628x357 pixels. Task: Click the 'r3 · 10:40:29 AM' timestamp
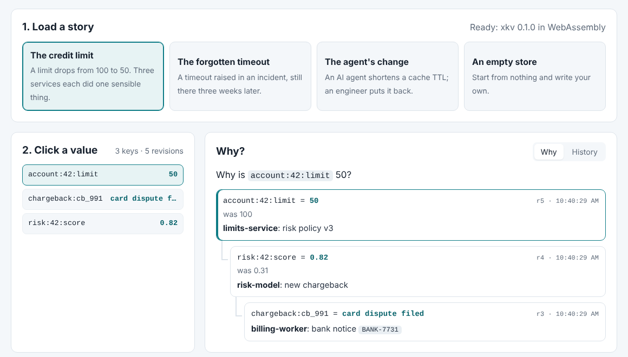(x=567, y=314)
